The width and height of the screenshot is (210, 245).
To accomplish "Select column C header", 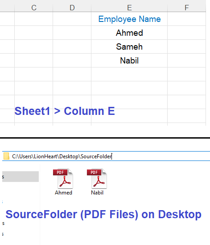I will [34, 8].
